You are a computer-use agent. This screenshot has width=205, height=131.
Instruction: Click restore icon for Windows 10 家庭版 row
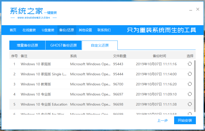point(190,64)
